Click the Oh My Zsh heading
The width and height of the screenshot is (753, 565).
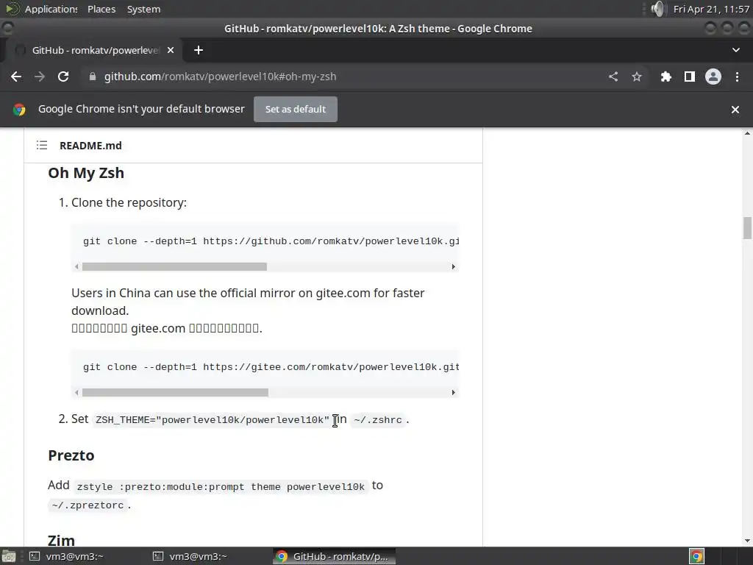pos(86,173)
